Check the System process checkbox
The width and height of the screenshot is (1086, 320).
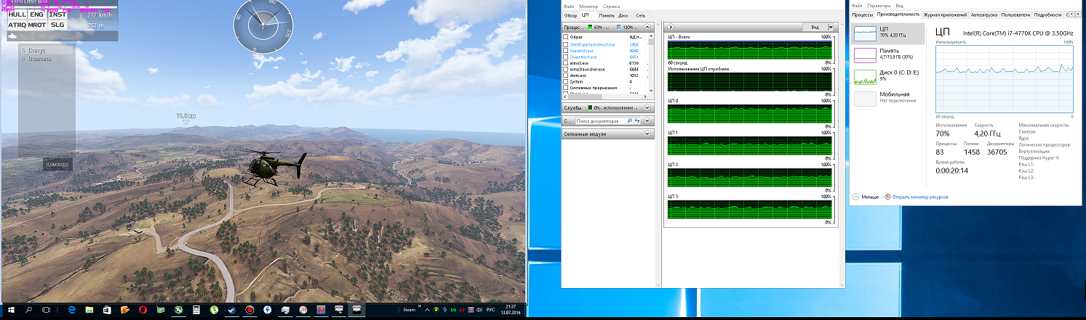coord(565,81)
